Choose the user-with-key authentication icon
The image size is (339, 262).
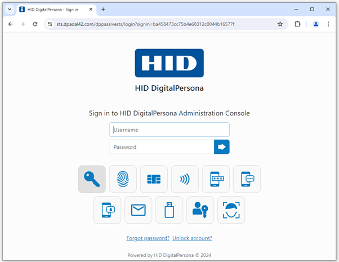(x=200, y=210)
